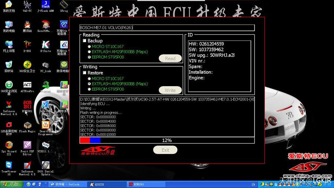Click the Read button

pos(170,58)
